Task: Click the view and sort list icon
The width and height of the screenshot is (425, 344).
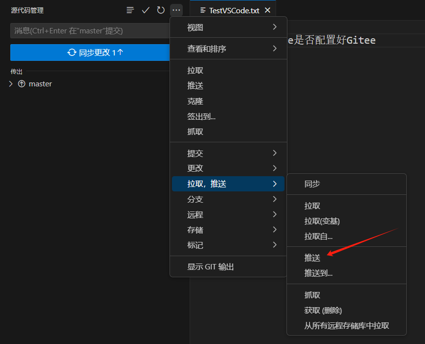Action: 129,10
